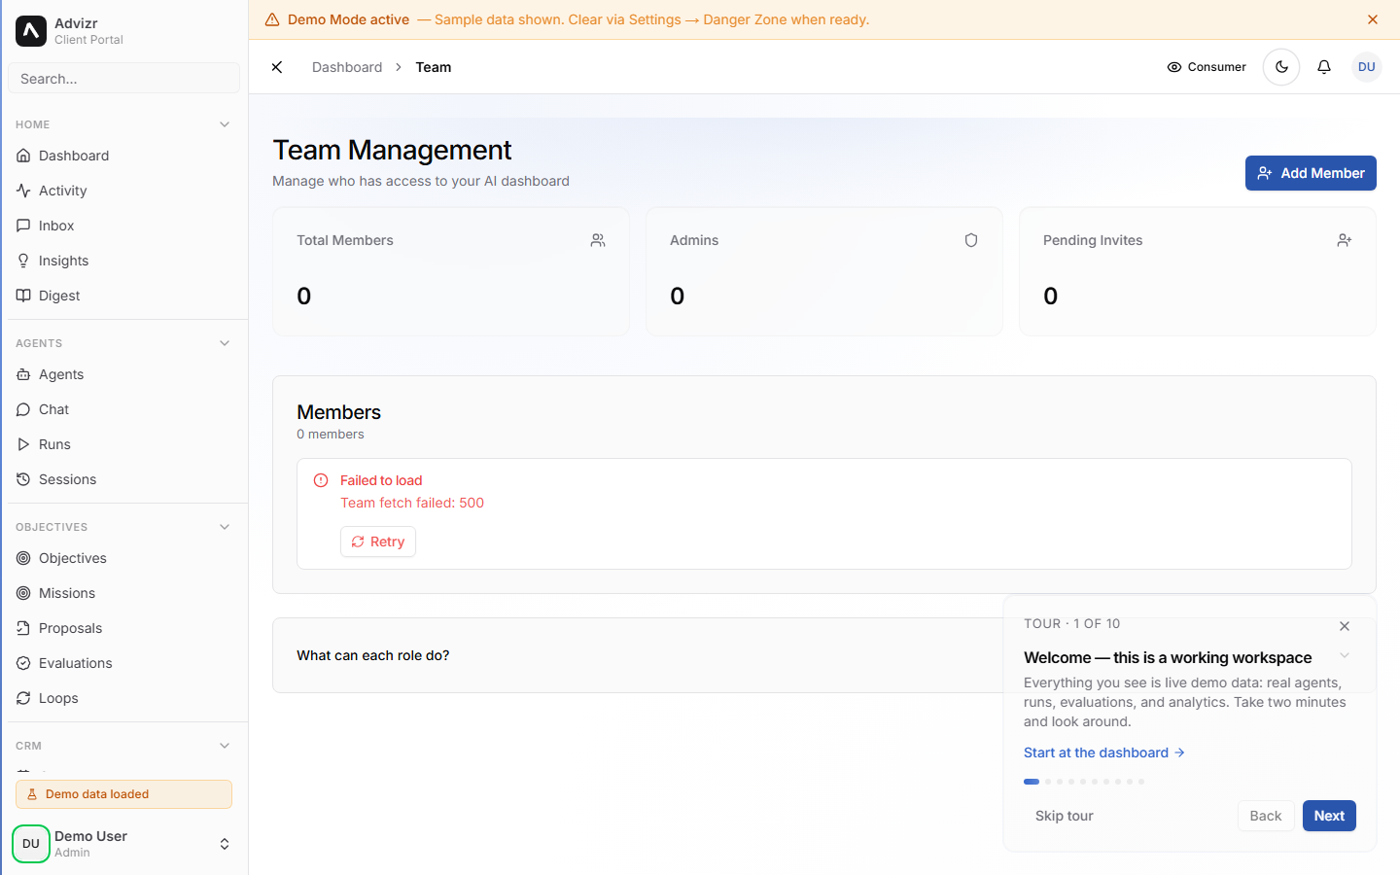Click the Add Member button
The width and height of the screenshot is (1400, 875).
click(x=1311, y=173)
